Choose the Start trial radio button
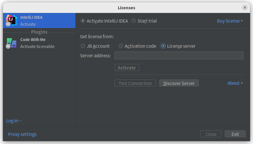The image size is (253, 144). [134, 21]
